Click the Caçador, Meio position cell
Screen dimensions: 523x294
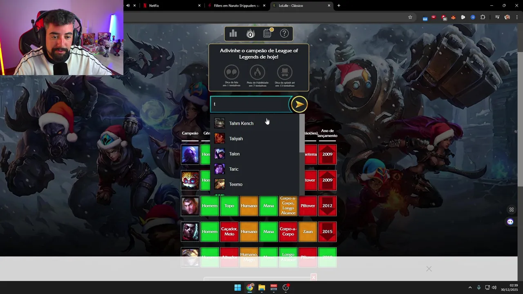point(229,232)
